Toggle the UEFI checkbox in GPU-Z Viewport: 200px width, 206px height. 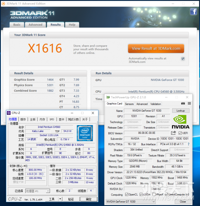180,133
